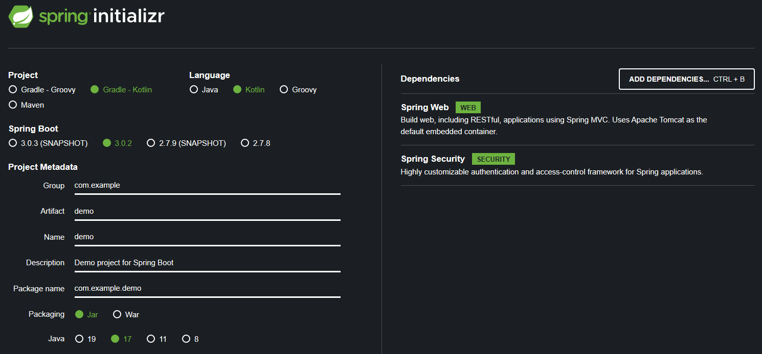Choose Java version 8

tap(186, 339)
